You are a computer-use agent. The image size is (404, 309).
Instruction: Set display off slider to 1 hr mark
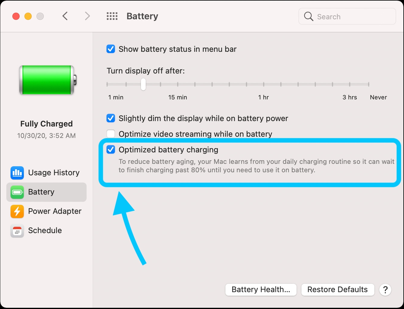point(264,84)
